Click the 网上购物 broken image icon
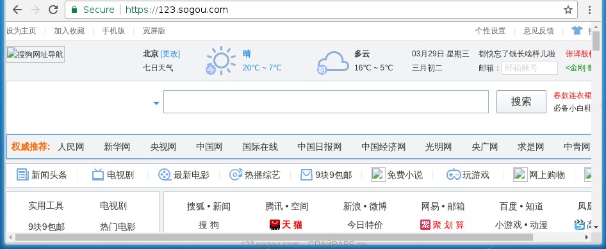The width and height of the screenshot is (606, 249). 520,175
